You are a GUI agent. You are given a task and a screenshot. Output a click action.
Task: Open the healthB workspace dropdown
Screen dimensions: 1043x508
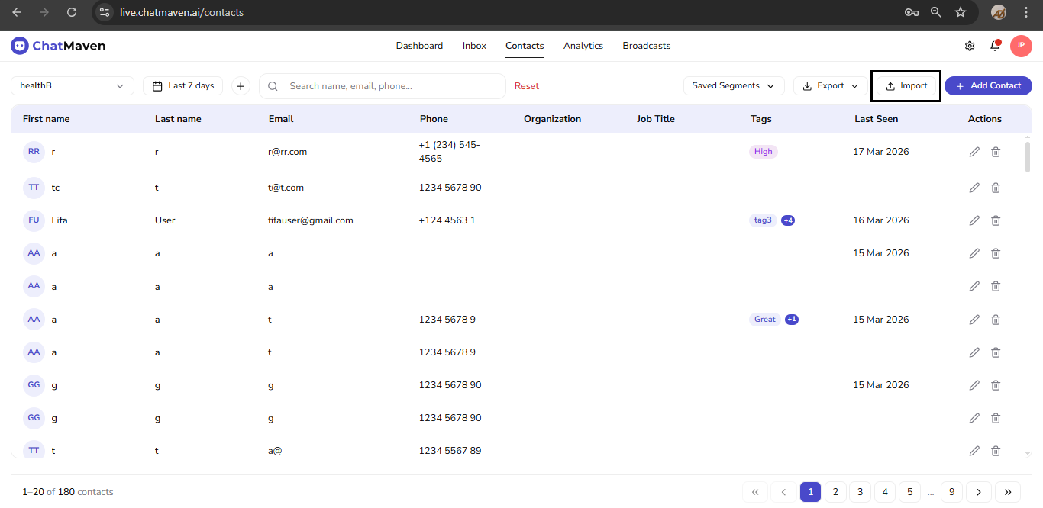tap(72, 85)
